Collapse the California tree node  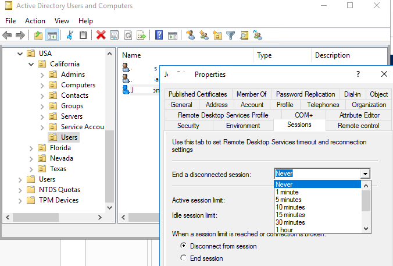[31, 64]
